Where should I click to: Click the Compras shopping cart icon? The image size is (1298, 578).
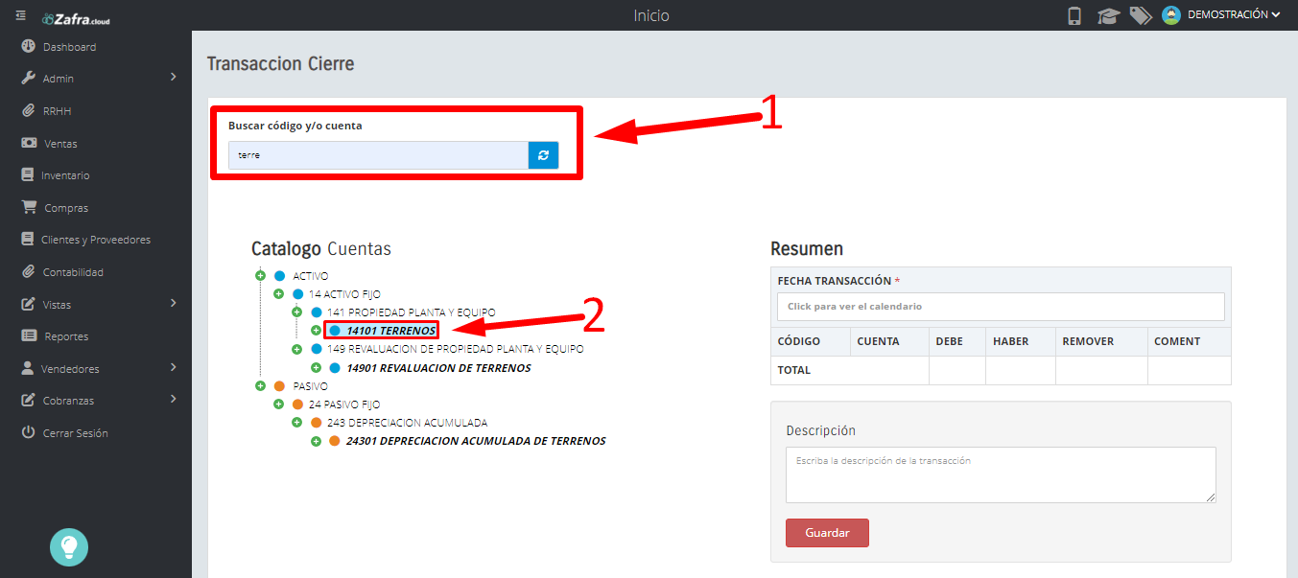pos(29,207)
